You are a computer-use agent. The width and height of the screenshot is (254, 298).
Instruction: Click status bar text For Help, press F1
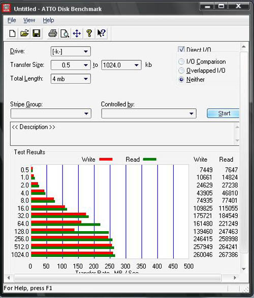click(28, 288)
